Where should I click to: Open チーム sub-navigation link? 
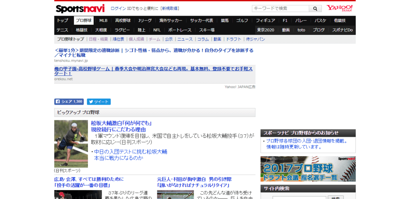coord(155,39)
